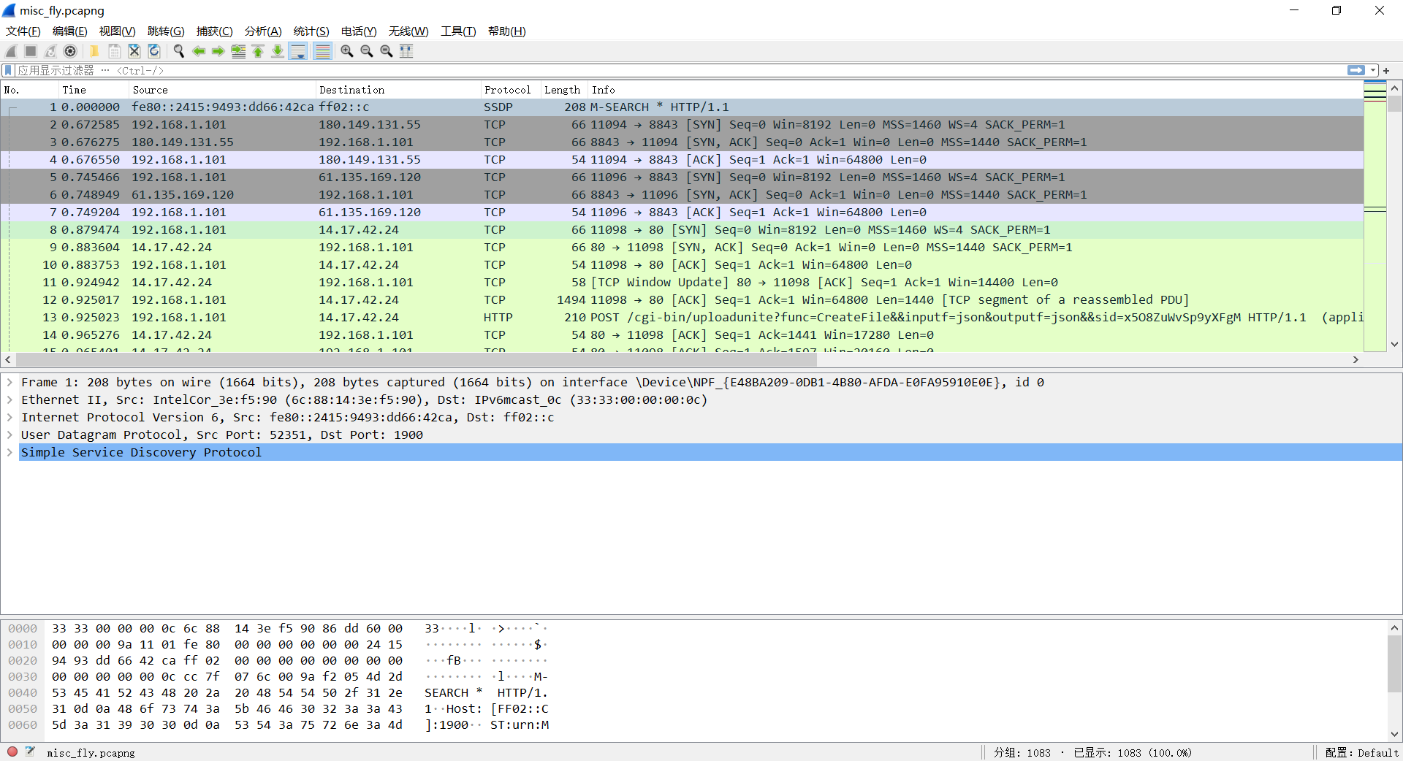This screenshot has width=1403, height=761.
Task: Apply display filter arrow button
Action: [1356, 70]
